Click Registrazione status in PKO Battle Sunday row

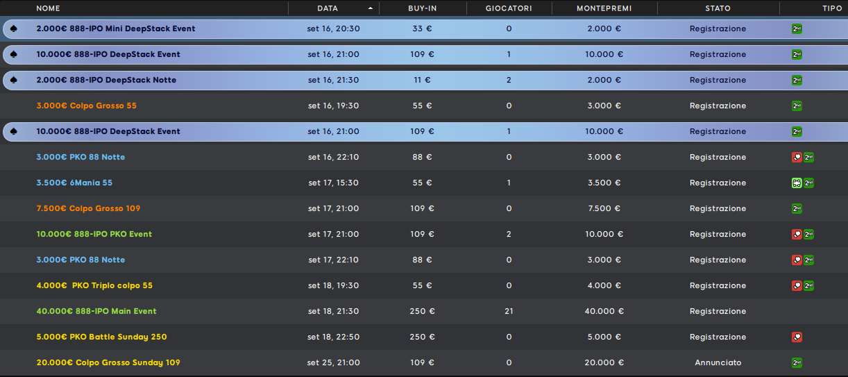[x=718, y=337]
